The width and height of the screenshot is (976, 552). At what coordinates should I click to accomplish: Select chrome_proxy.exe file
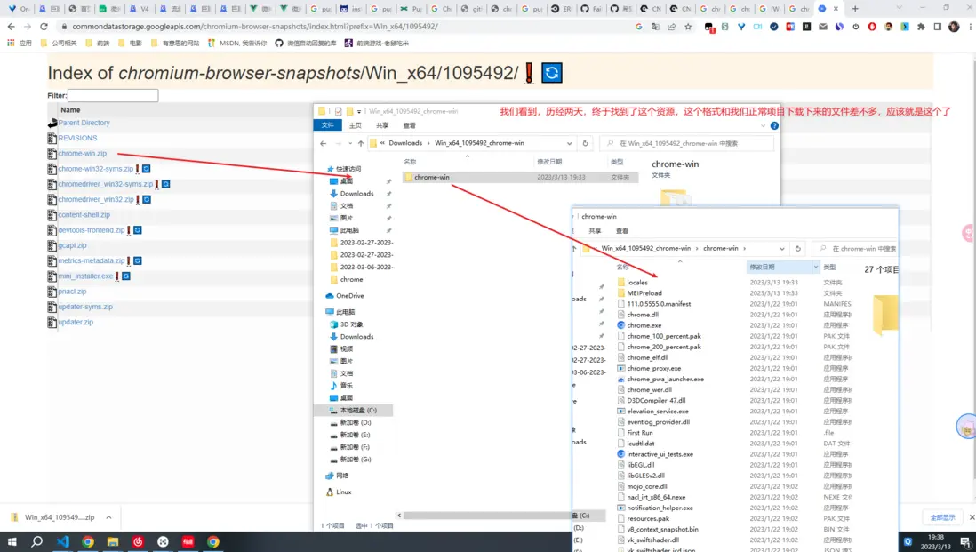pyautogui.click(x=653, y=368)
